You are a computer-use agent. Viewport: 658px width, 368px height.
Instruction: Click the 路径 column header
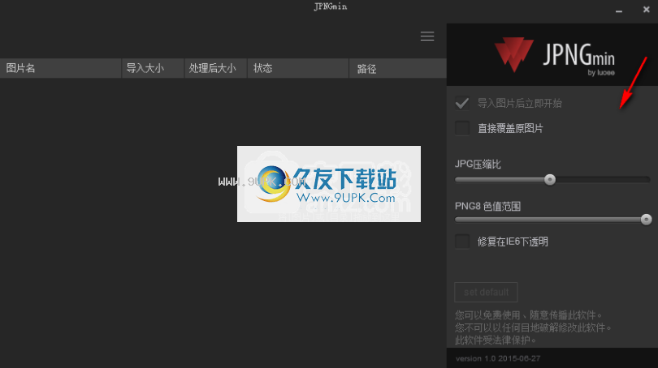(x=398, y=68)
